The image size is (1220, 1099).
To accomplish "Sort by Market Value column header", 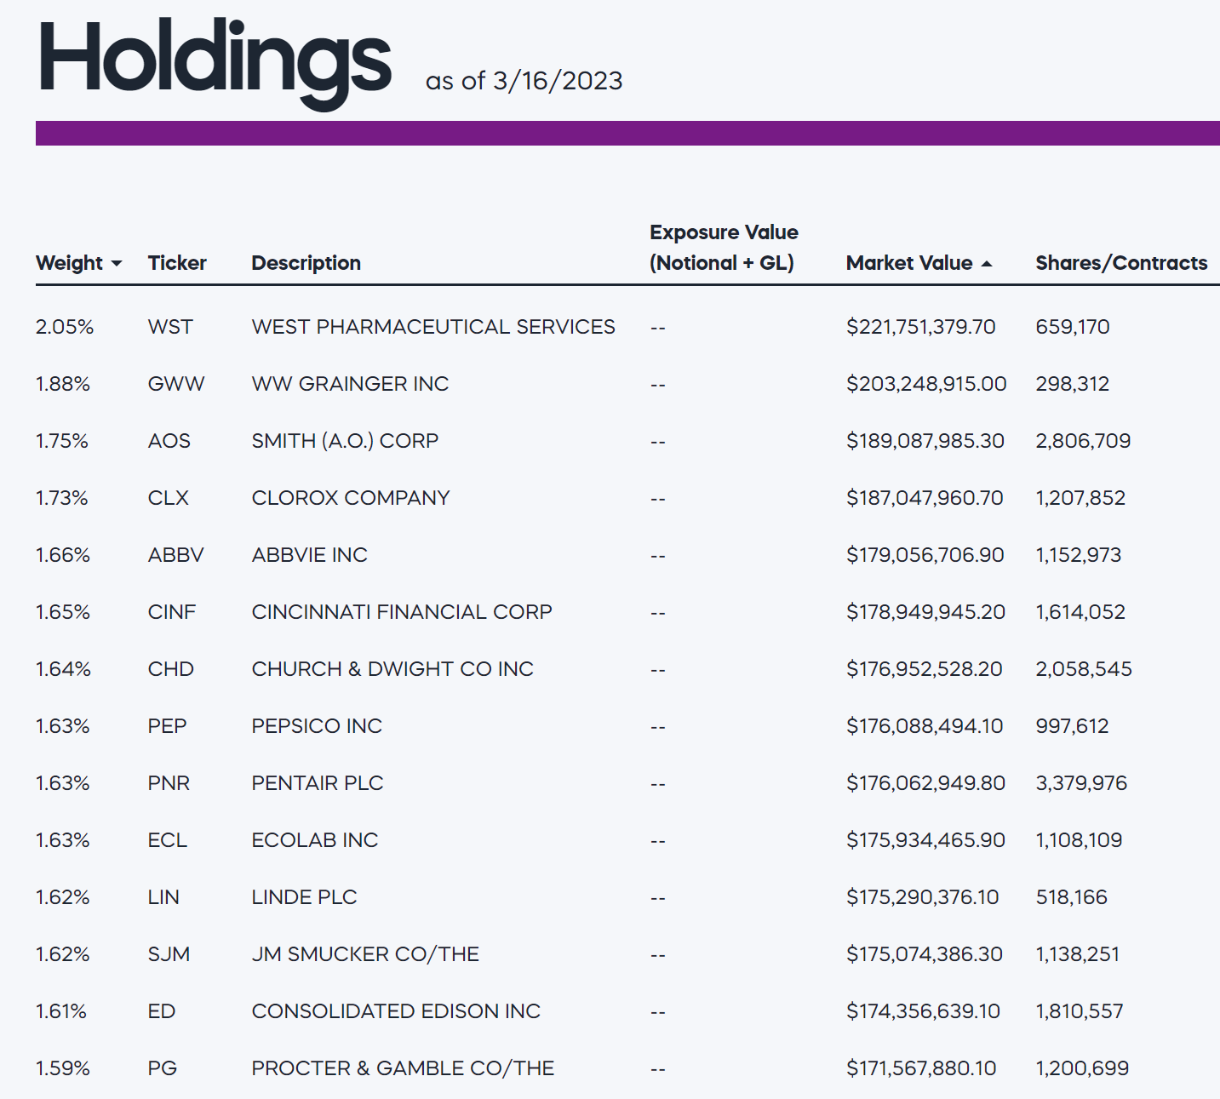I will tap(909, 263).
